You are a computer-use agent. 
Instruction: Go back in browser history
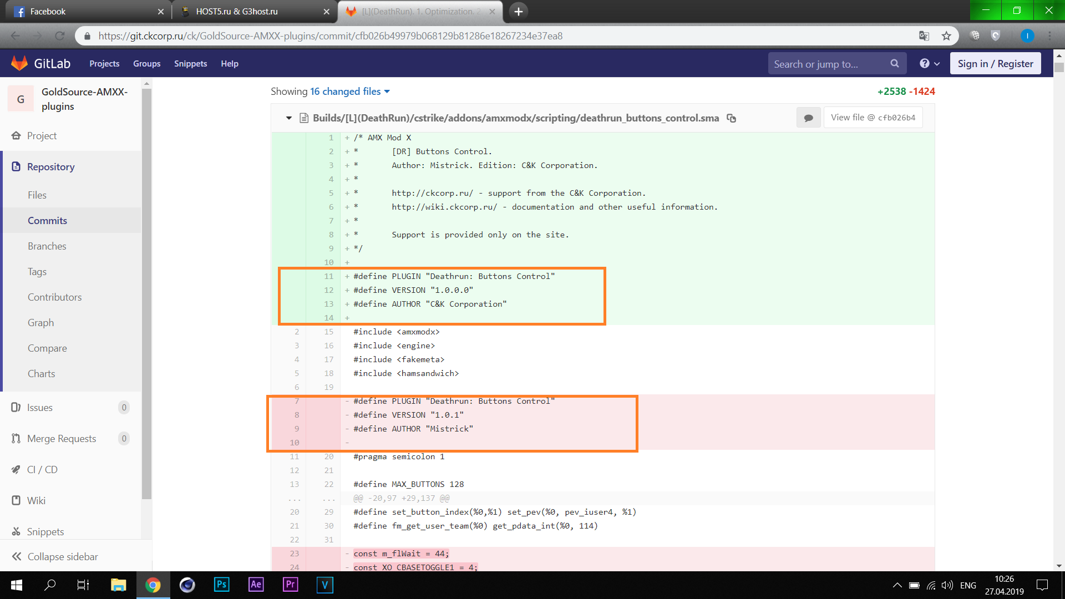tap(15, 35)
